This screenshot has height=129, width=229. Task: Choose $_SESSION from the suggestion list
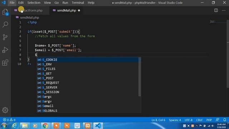click(88, 92)
